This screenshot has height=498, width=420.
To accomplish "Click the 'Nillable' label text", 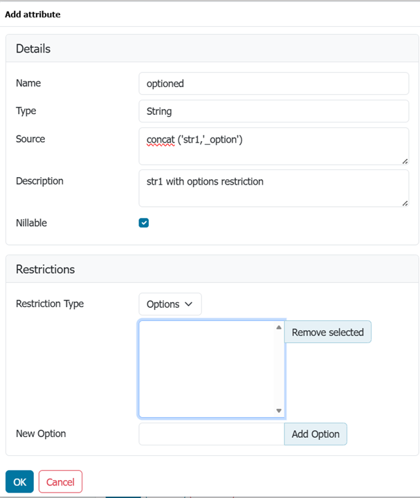I will 32,223.
